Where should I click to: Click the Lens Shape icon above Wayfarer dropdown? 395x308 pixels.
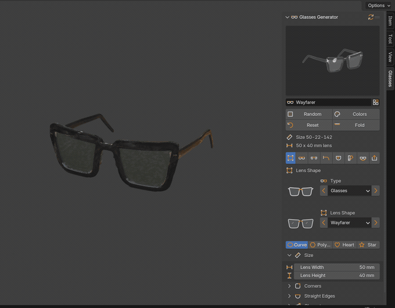pyautogui.click(x=324, y=213)
